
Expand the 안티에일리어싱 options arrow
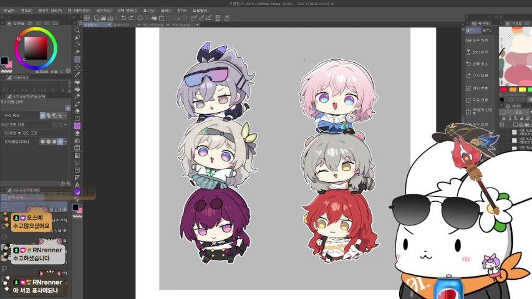(65, 141)
